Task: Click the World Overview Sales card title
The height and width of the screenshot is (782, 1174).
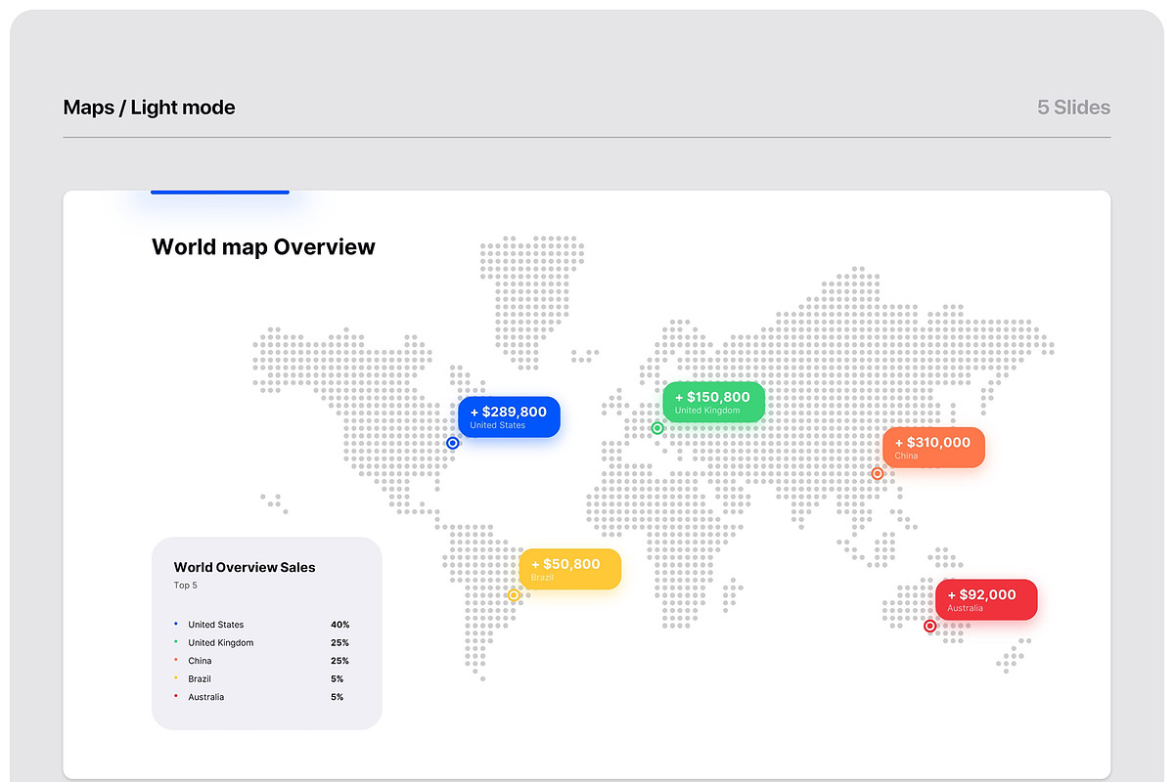Action: 245,567
